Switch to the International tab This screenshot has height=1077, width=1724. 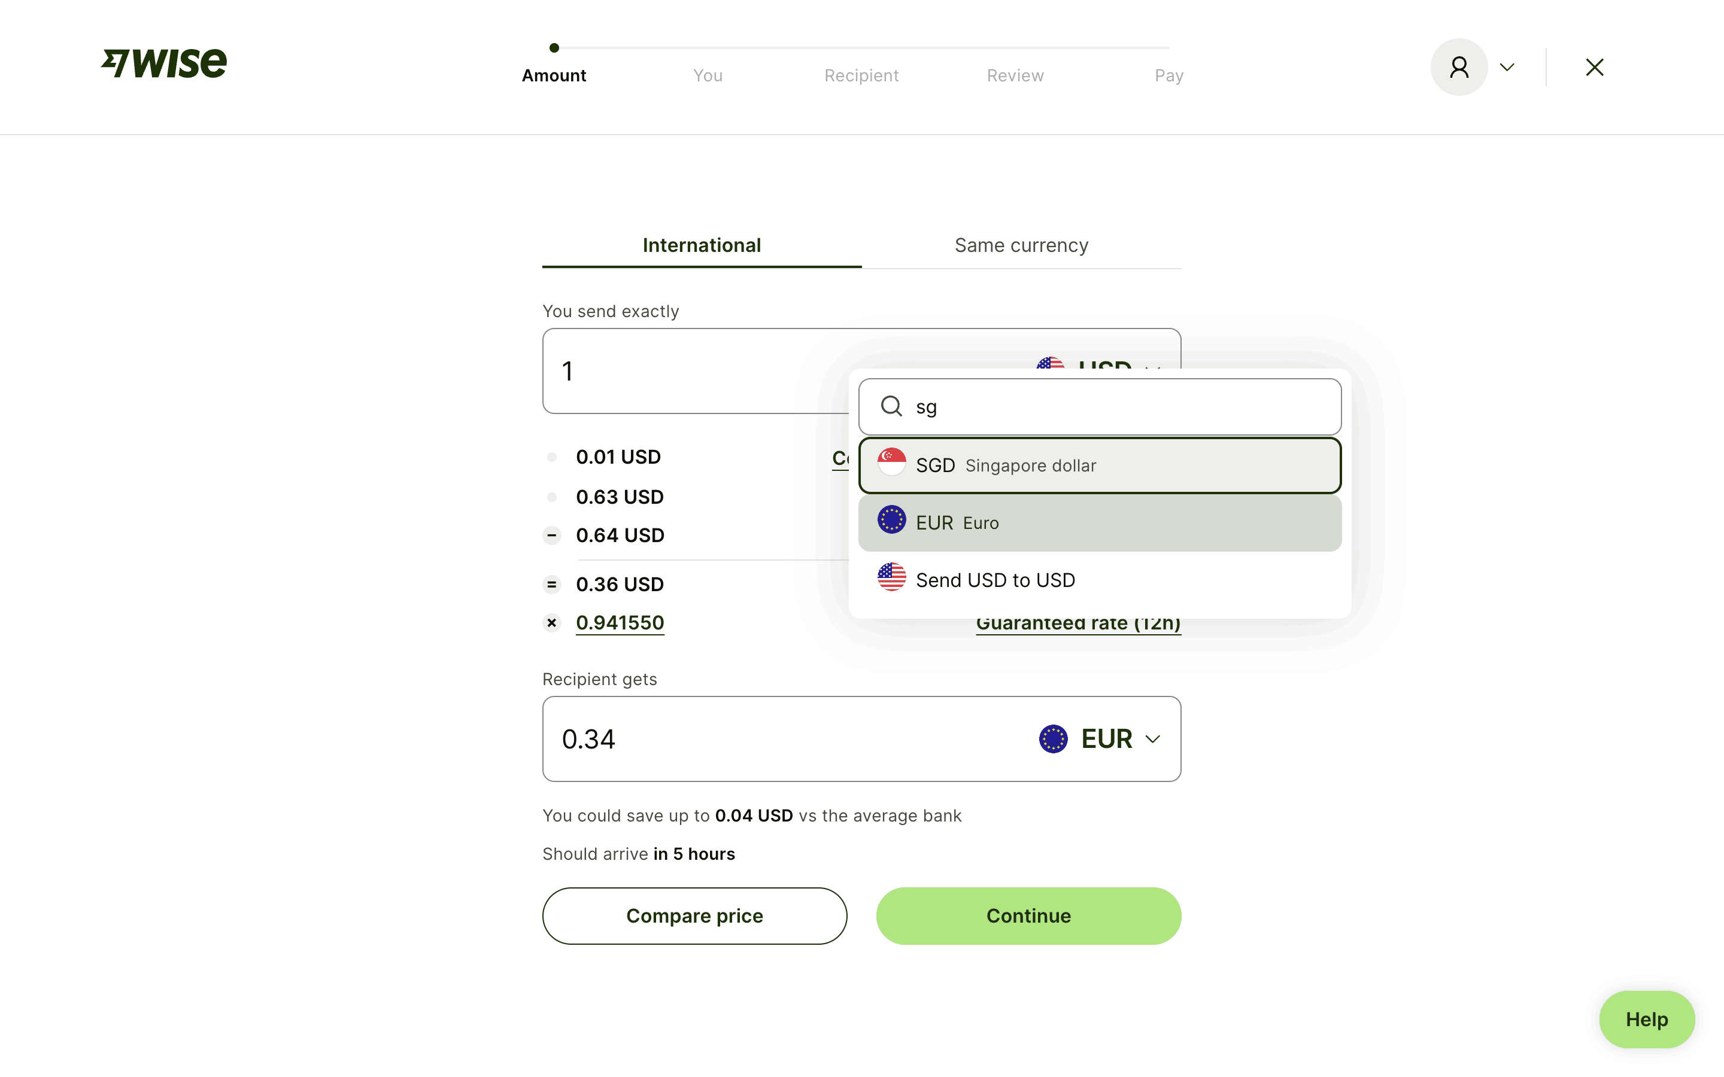click(x=702, y=245)
